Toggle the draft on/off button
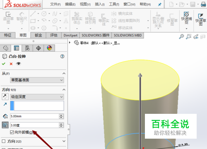The image size is (207, 149). tap(5, 125)
